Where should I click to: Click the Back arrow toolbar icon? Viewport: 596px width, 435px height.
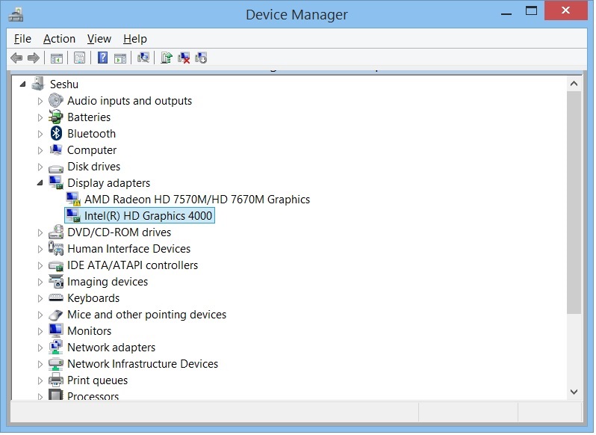coord(16,58)
